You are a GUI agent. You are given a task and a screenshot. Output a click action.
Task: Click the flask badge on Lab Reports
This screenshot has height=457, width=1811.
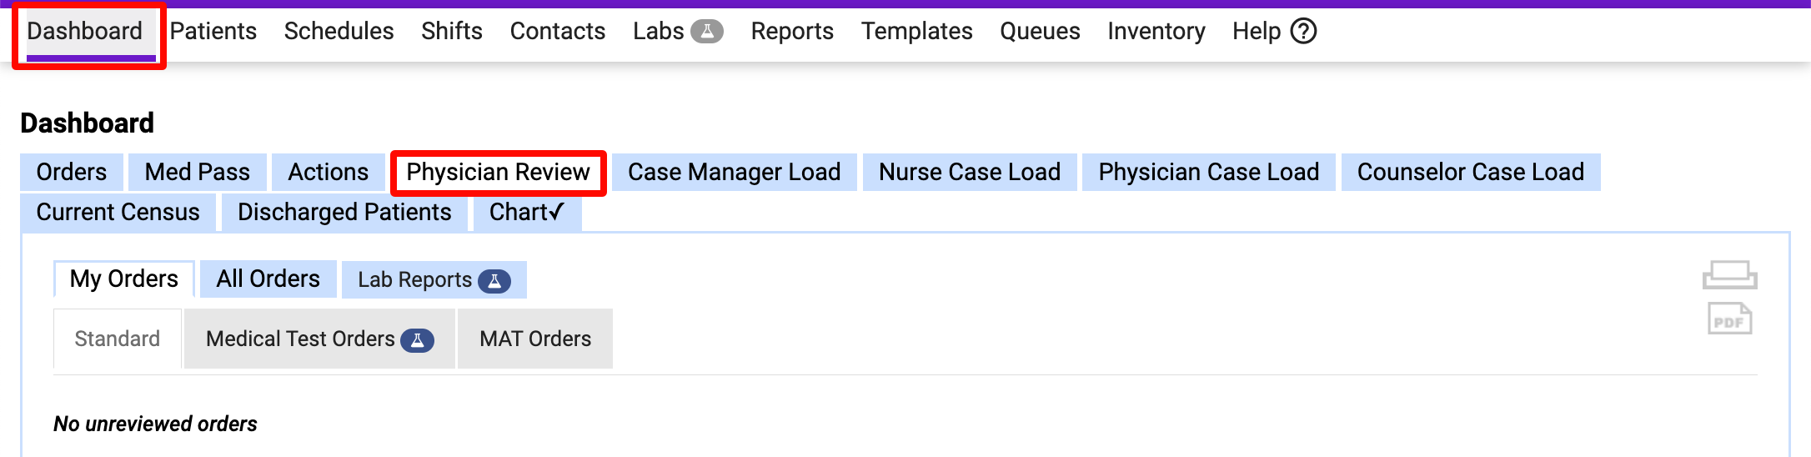(494, 281)
